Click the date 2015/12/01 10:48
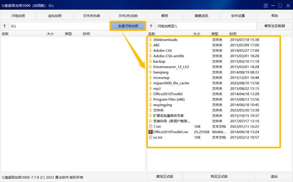 coord(245,78)
